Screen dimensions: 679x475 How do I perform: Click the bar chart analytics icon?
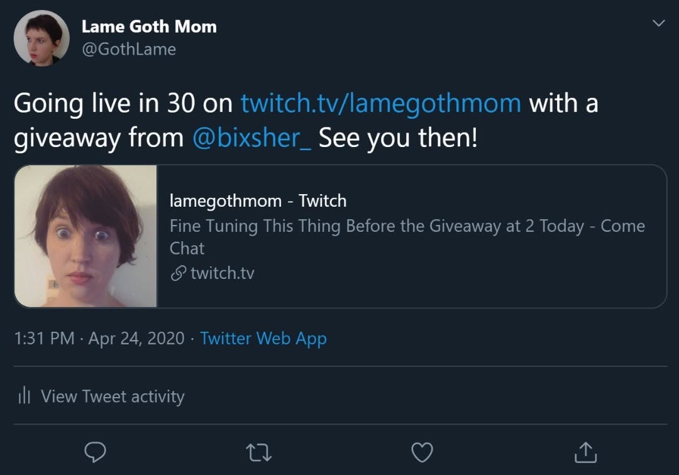point(25,396)
